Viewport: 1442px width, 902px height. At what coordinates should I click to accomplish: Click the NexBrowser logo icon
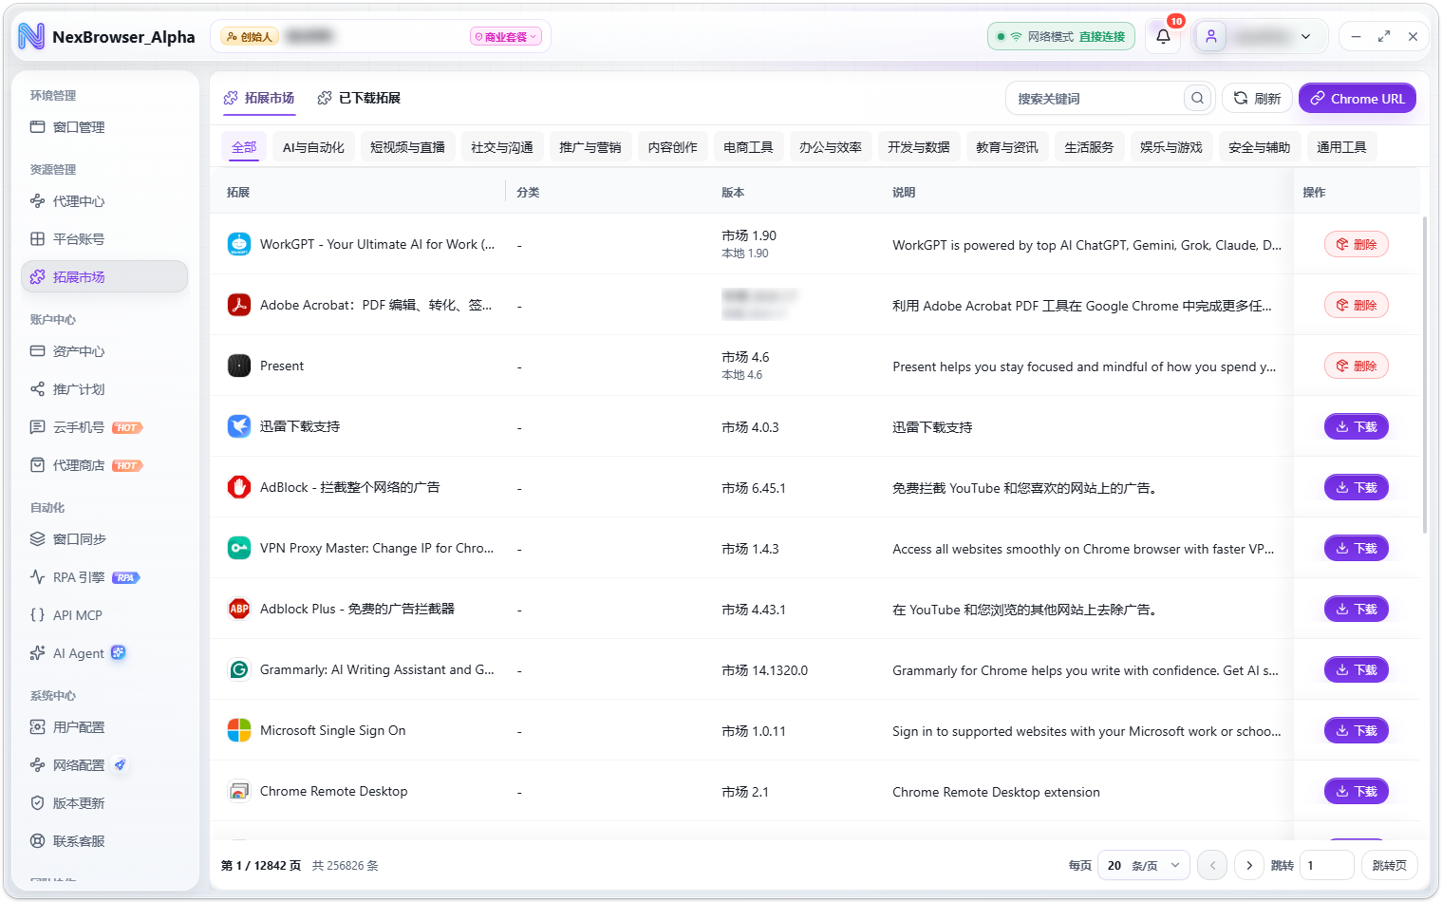(x=31, y=37)
